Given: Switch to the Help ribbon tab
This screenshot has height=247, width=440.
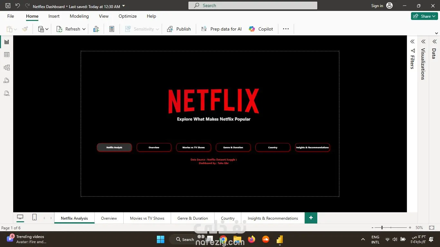Looking at the screenshot, I should point(151,16).
